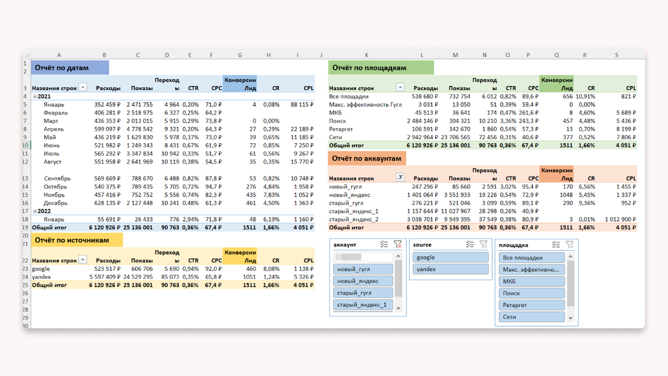Toggle the Все площадки slicer item
This screenshot has width=668, height=376.
[x=532, y=258]
